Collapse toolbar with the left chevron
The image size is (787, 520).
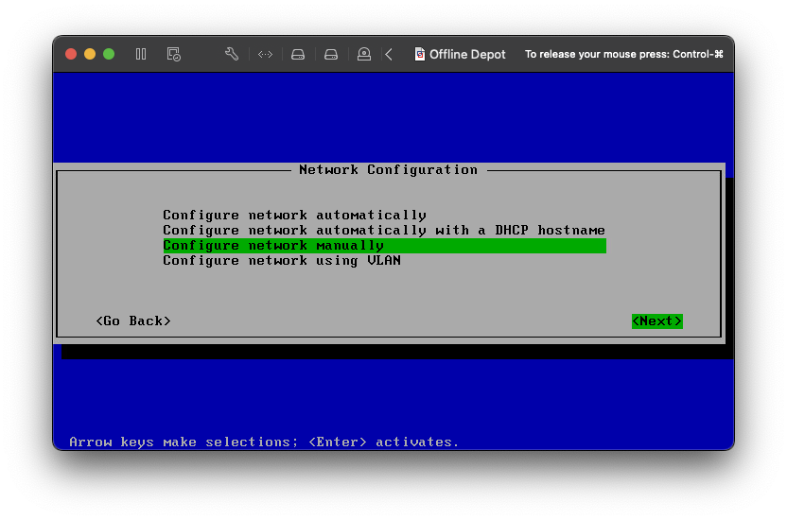[x=389, y=54]
